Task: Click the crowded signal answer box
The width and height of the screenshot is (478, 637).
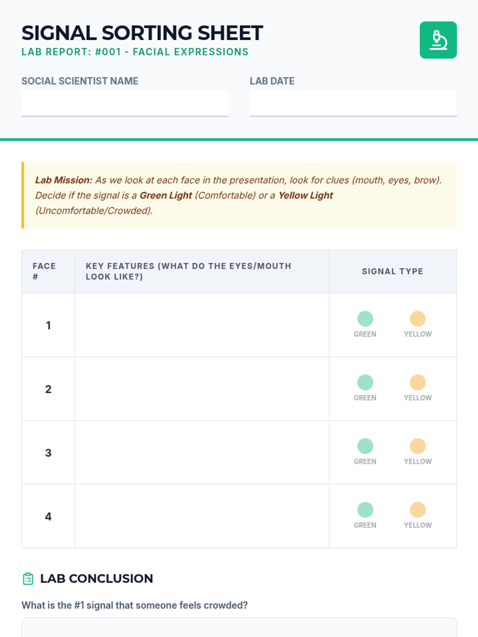Action: point(239,628)
